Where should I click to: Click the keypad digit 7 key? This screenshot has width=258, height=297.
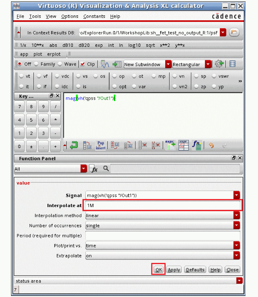(20, 107)
